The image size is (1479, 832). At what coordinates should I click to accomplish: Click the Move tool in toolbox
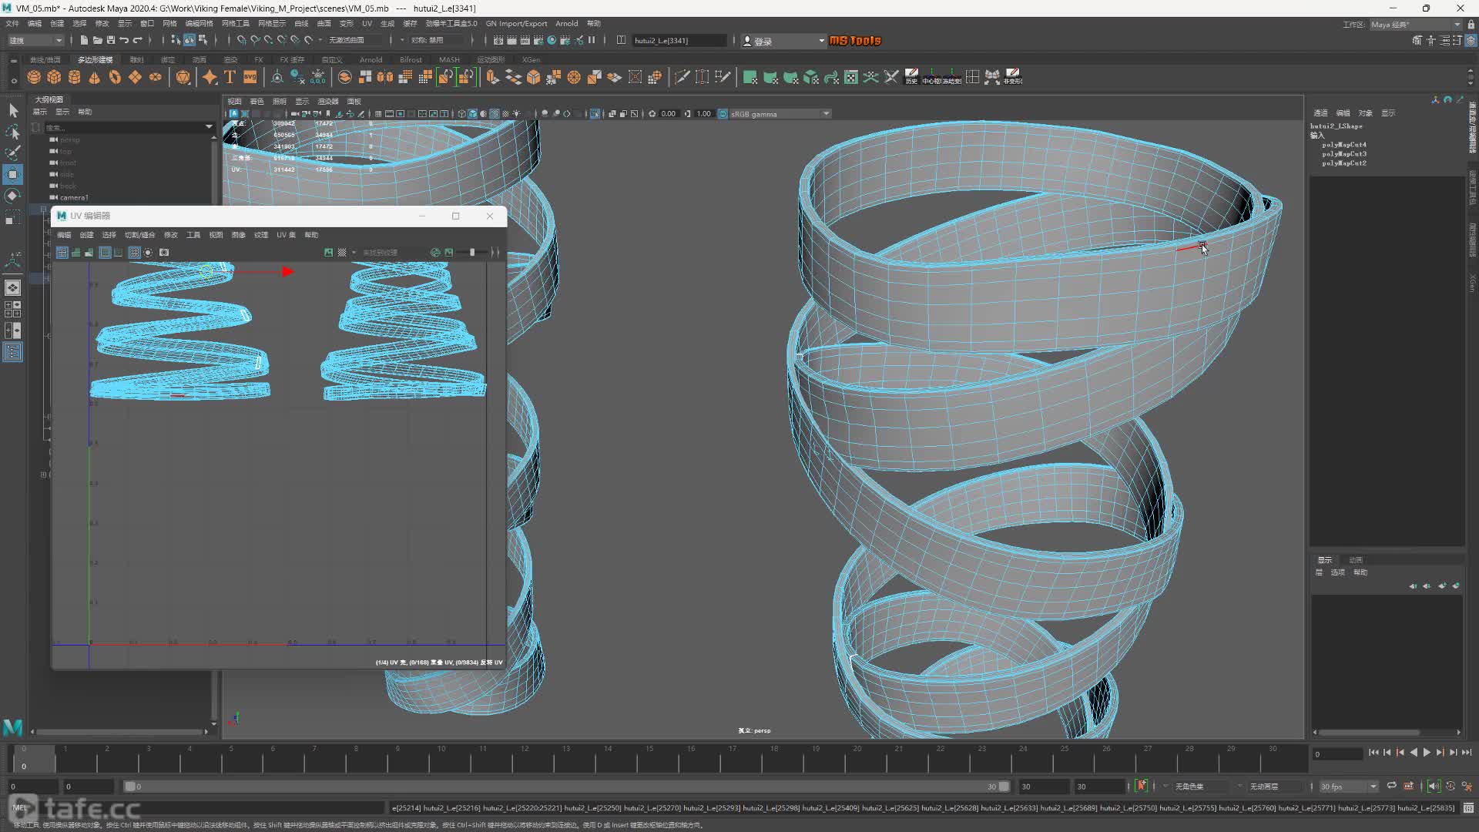click(13, 174)
